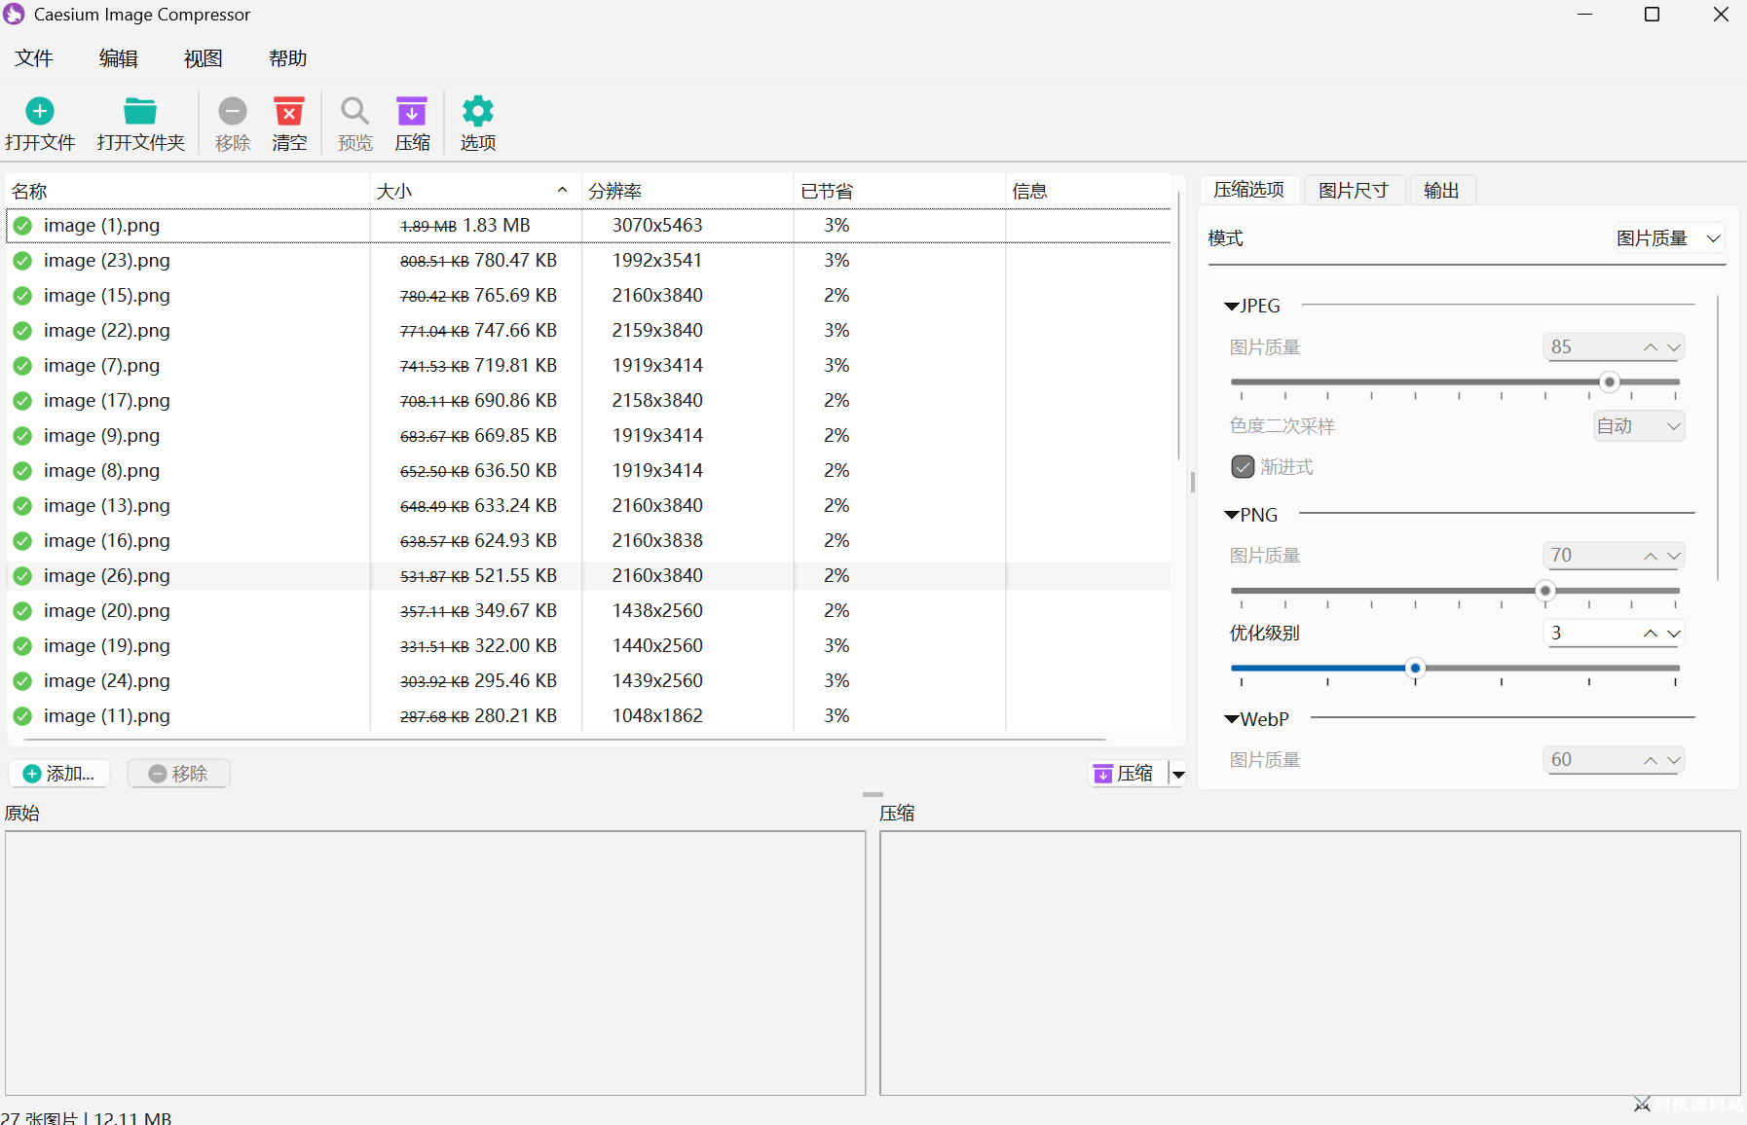Click the 打开文件夹 folder toolbar icon

click(140, 111)
